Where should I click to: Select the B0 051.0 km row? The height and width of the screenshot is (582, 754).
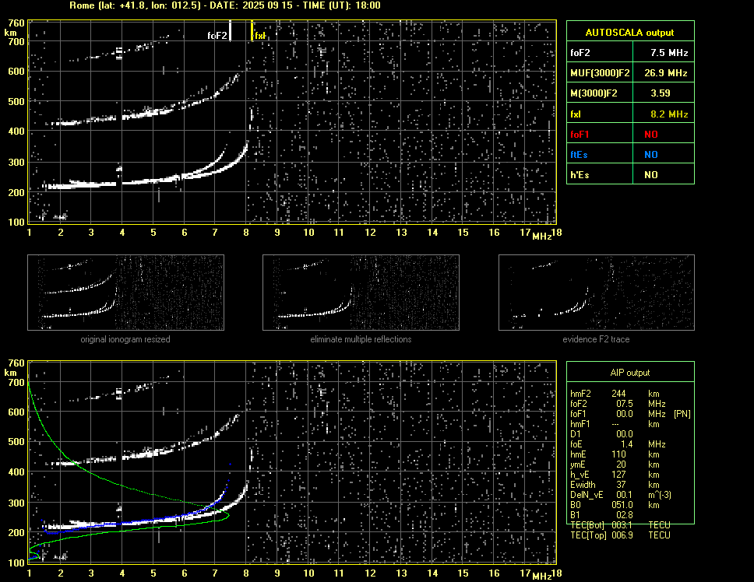(x=615, y=505)
